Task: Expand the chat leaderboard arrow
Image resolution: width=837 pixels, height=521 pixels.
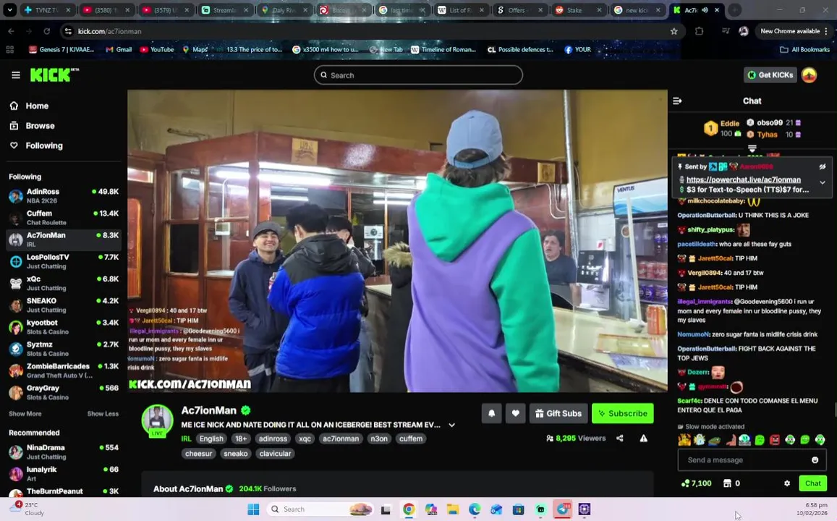Action: point(752,148)
